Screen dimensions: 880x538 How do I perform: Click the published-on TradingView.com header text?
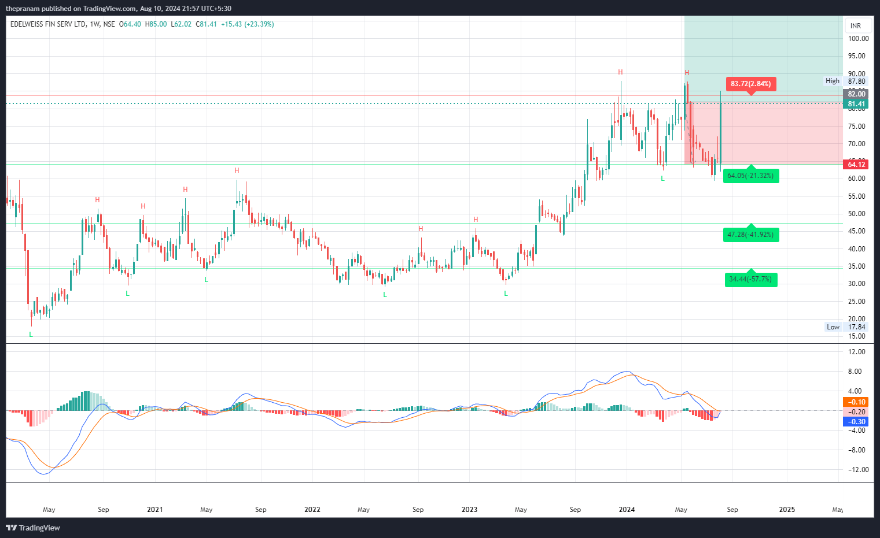pyautogui.click(x=119, y=9)
